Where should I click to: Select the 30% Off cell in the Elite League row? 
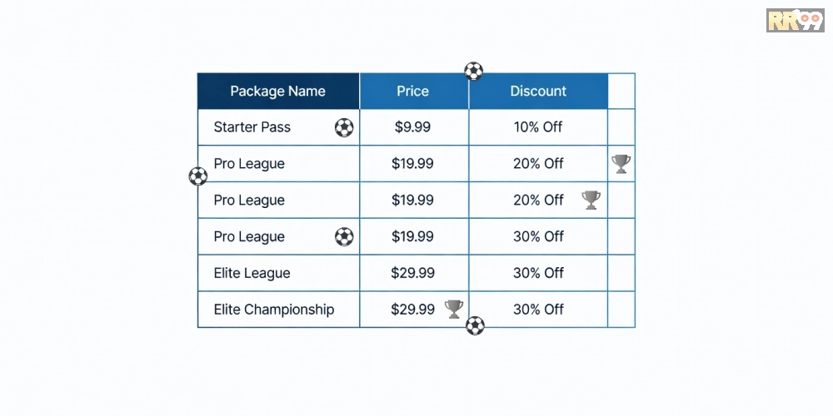(x=538, y=273)
